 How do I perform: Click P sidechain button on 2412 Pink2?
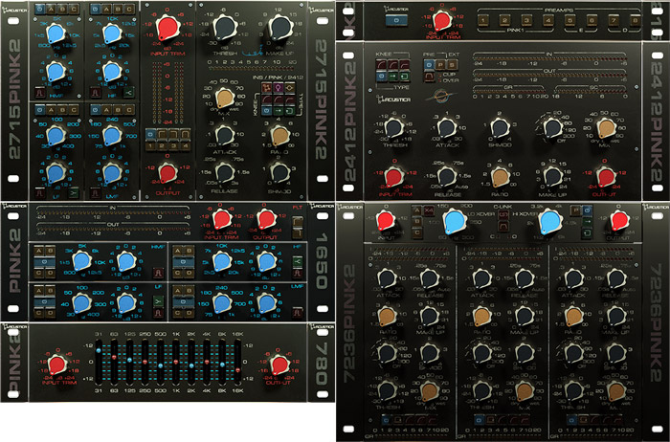coord(440,65)
